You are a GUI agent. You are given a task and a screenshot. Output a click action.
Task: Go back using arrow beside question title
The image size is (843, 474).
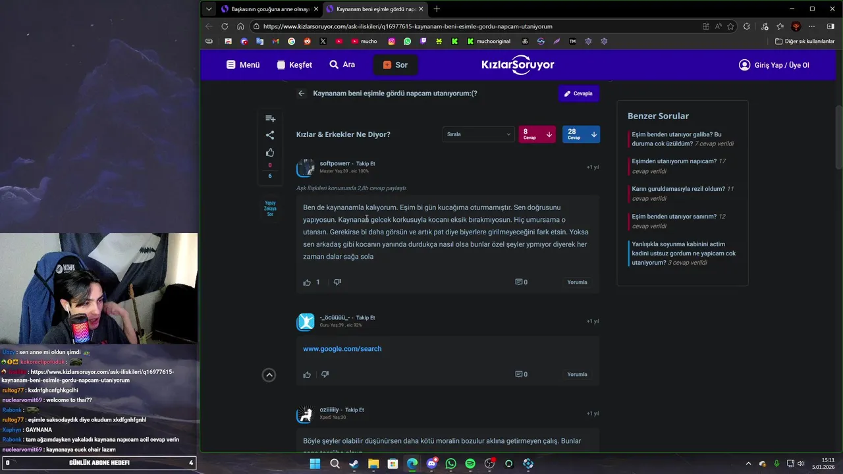pyautogui.click(x=301, y=93)
